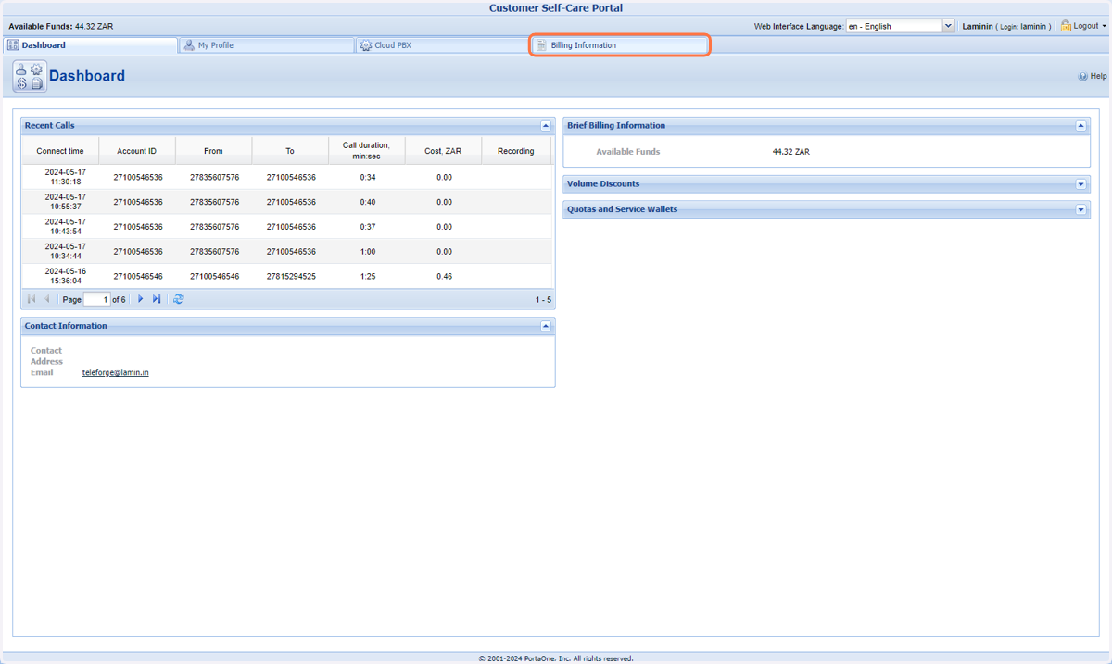
Task: Collapse the Contact Information panel
Action: [x=546, y=326]
